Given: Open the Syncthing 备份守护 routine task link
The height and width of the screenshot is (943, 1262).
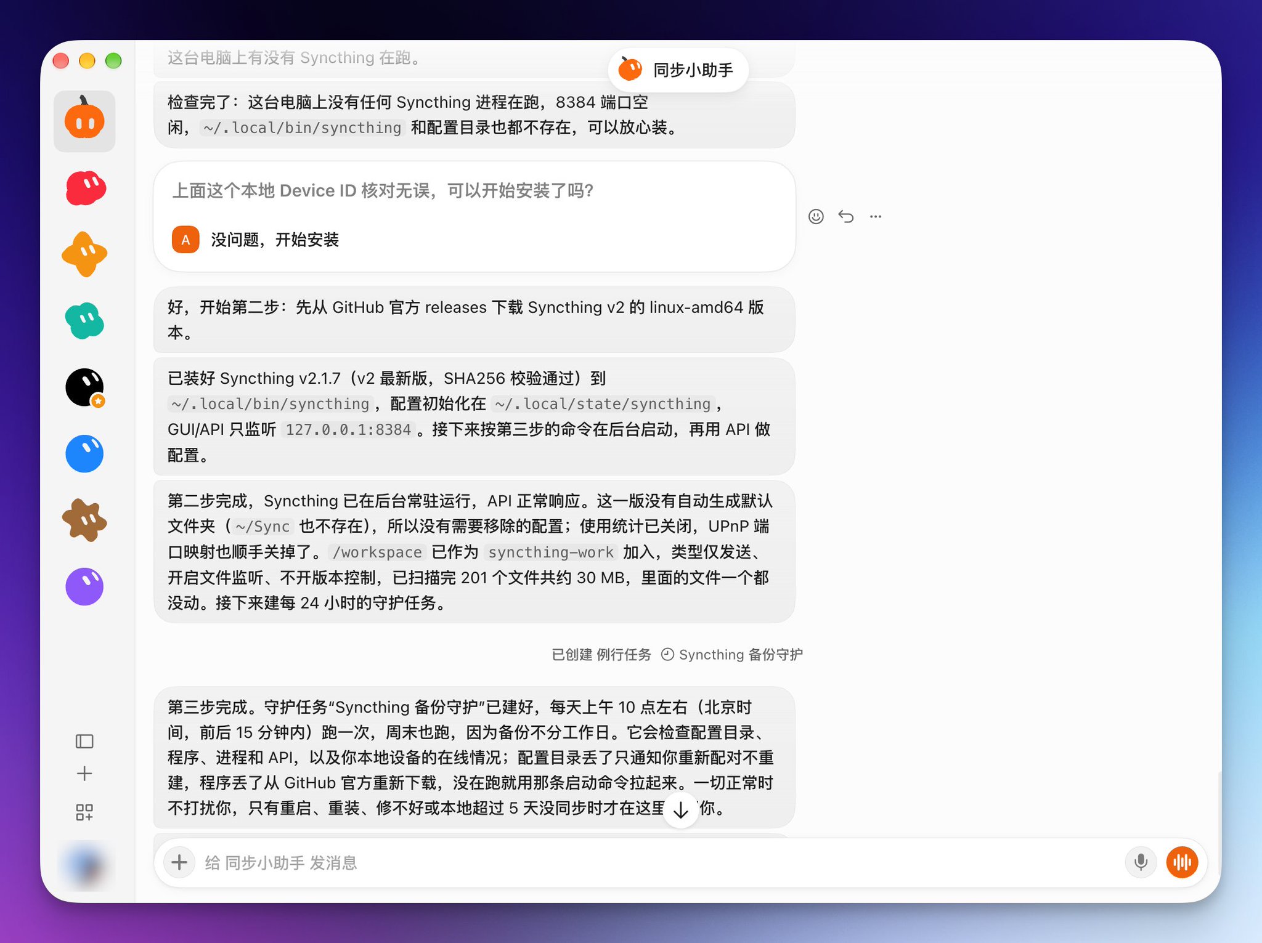Looking at the screenshot, I should coord(732,655).
